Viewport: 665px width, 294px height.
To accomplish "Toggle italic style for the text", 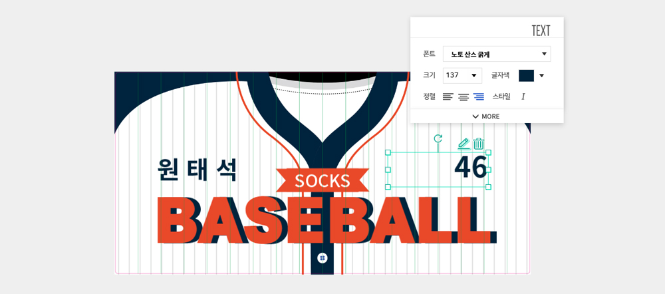I will pos(523,96).
